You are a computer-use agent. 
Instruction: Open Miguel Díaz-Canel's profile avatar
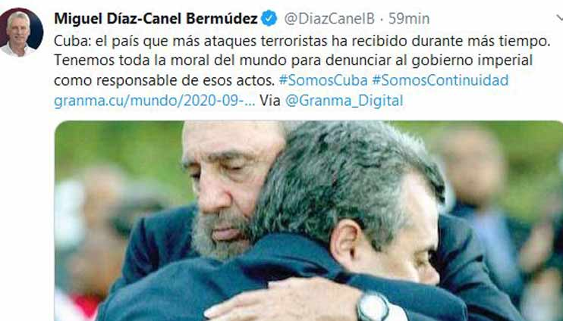[21, 33]
